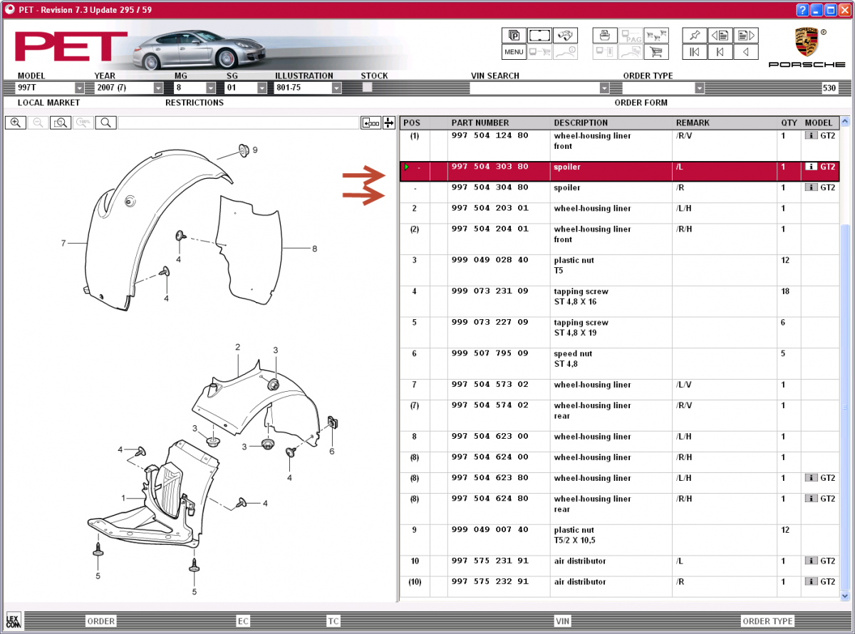Click the VIN status bar field

click(563, 621)
